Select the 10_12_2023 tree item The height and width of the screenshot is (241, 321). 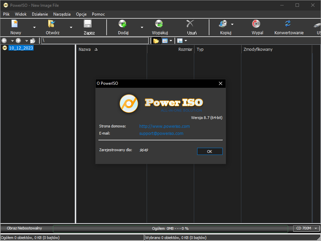point(21,48)
